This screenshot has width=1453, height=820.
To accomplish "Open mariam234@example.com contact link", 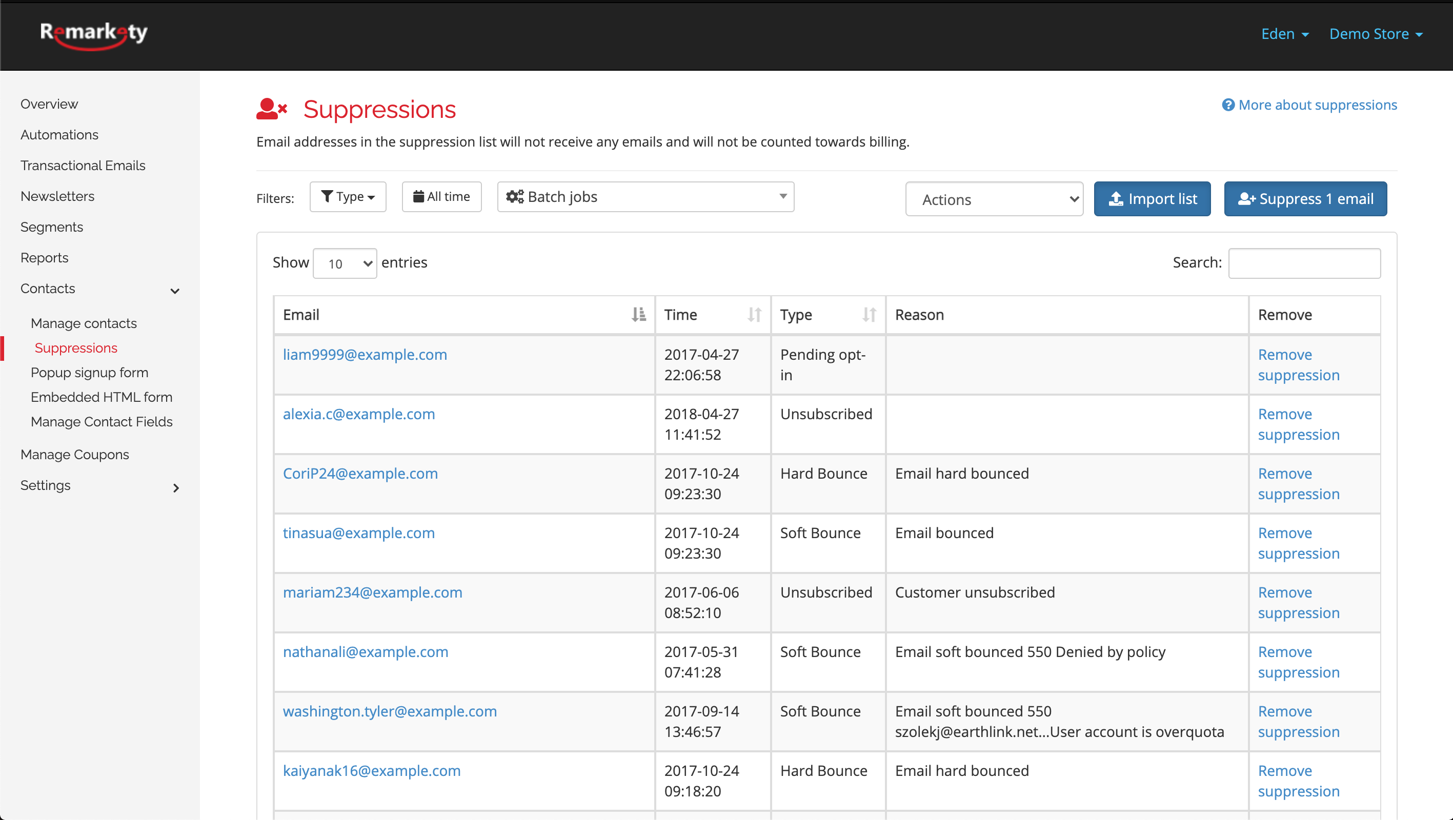I will [373, 592].
